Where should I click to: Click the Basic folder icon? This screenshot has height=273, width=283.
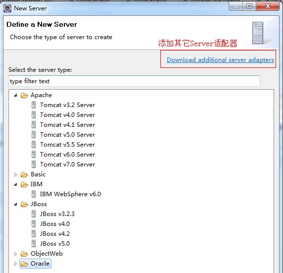[24, 174]
